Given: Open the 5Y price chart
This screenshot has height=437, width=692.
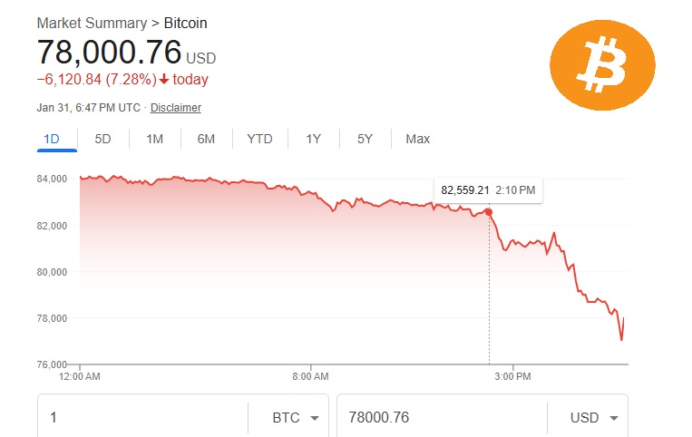Looking at the screenshot, I should click(x=365, y=139).
